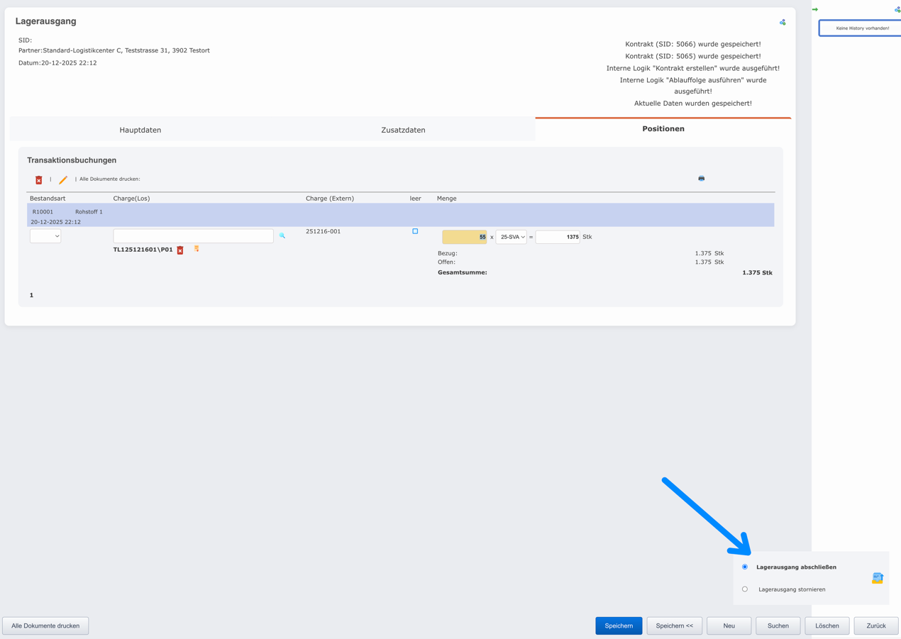Open the Zusatzdaten tab
This screenshot has width=901, height=639.
(403, 130)
